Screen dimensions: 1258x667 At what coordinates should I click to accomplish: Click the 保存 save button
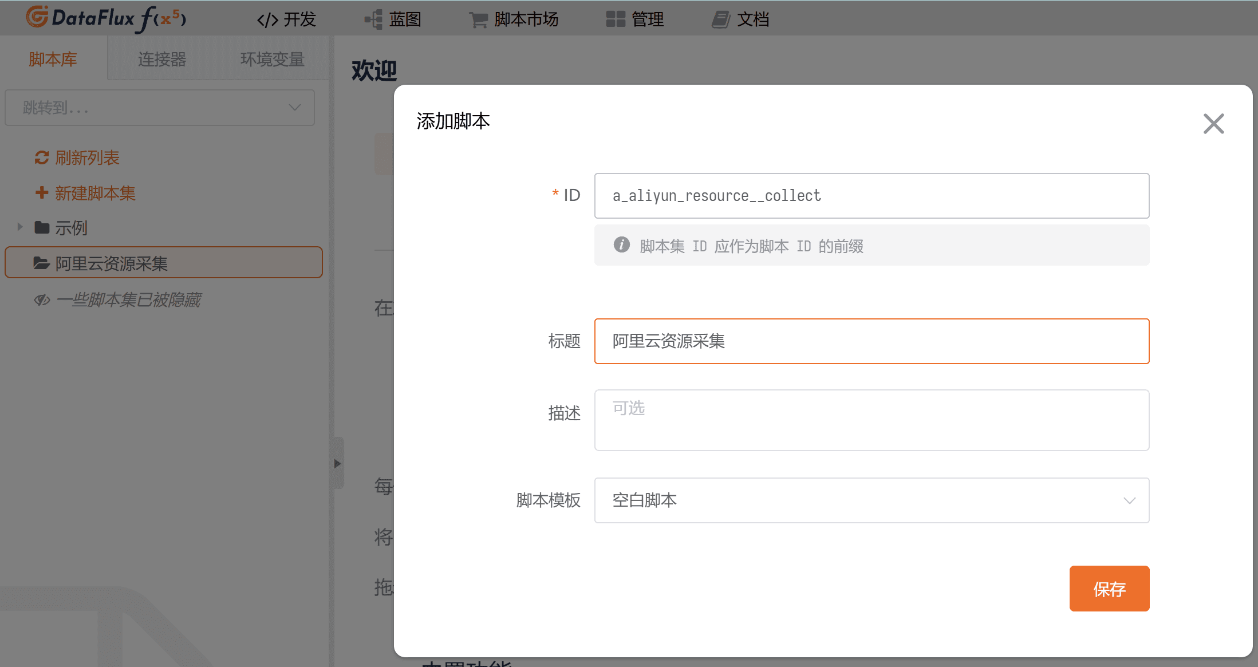1109,589
